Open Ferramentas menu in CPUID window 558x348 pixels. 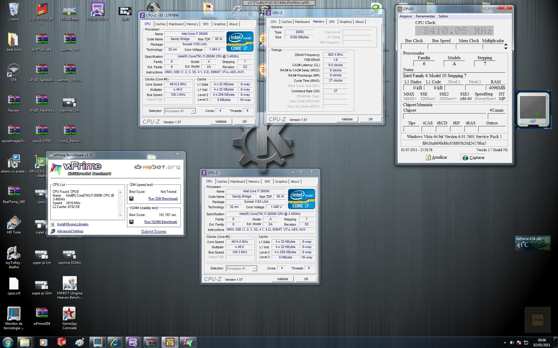425,16
